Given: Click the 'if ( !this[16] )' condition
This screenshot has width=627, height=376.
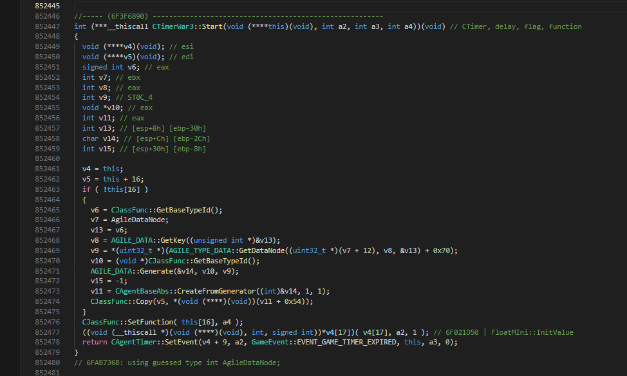Looking at the screenshot, I should [x=115, y=189].
